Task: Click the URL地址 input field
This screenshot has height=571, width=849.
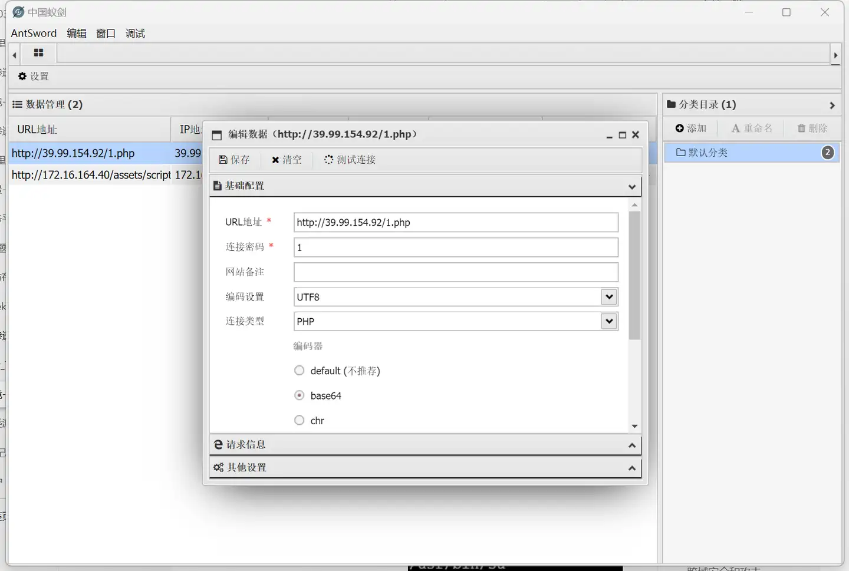Action: [456, 222]
